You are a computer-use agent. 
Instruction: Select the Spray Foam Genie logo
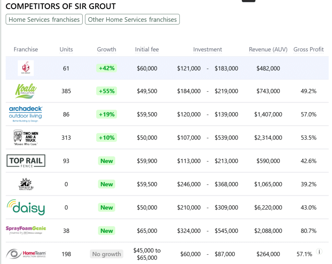[26, 231]
